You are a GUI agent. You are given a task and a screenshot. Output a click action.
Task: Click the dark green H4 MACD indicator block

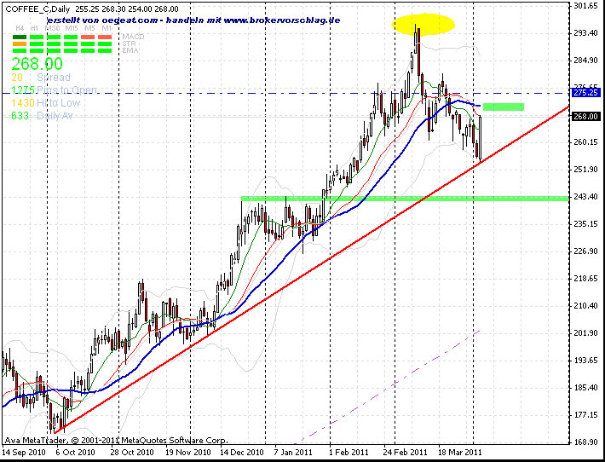(20, 38)
